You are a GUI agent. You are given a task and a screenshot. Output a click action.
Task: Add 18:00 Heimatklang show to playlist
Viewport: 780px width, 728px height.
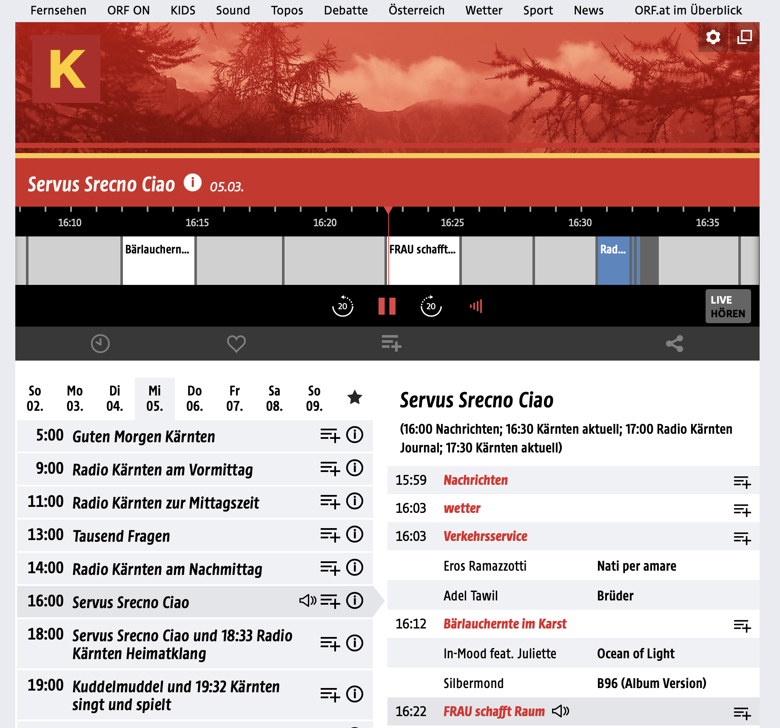(330, 644)
